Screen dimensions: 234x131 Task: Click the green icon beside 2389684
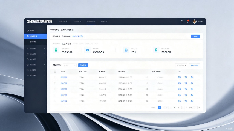[56, 50]
